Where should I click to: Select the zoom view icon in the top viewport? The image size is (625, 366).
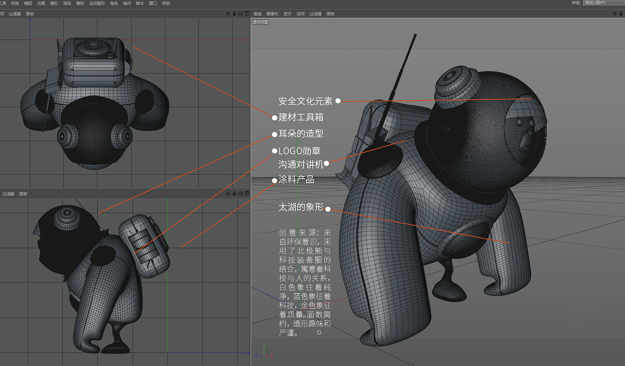click(234, 13)
